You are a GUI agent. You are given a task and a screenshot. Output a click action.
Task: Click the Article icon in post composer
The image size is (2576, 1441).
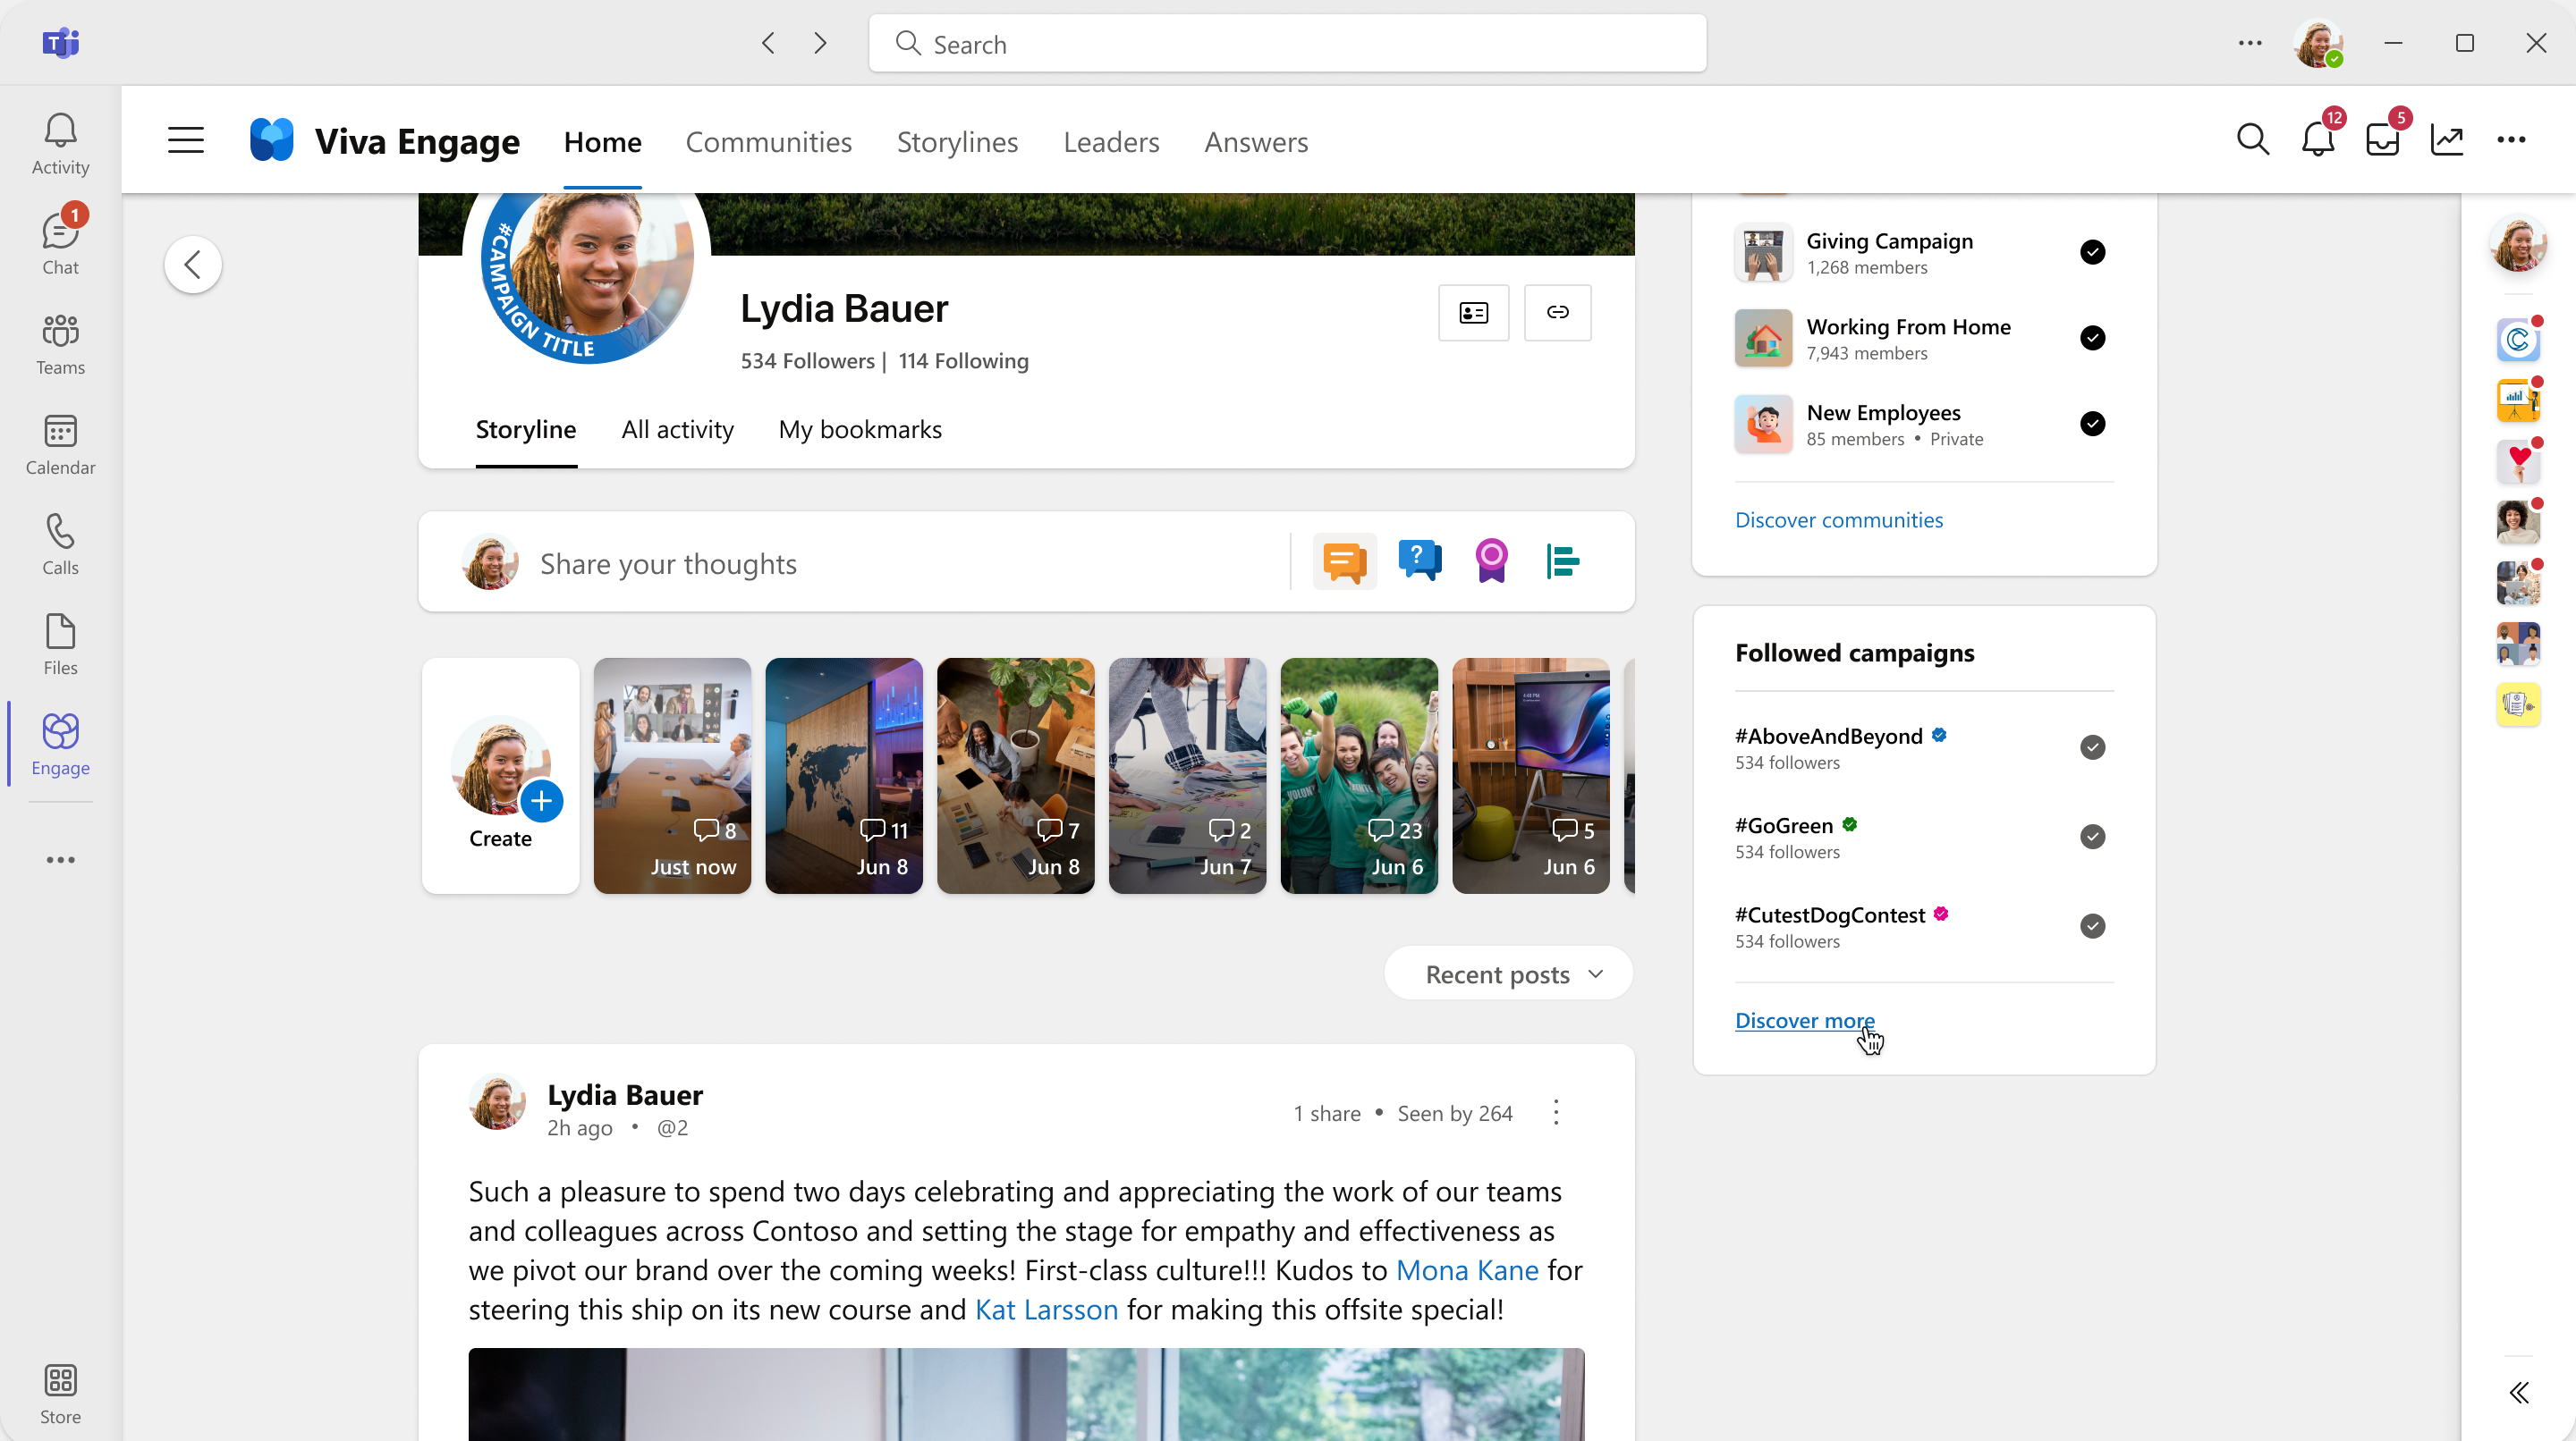(1564, 562)
